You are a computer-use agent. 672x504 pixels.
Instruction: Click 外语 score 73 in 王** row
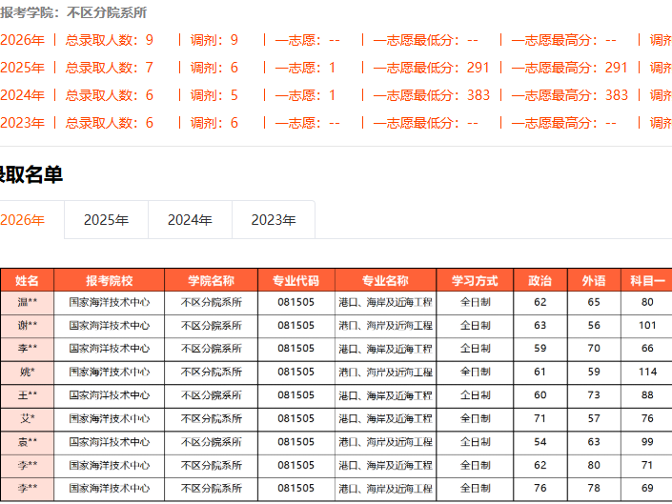594,395
